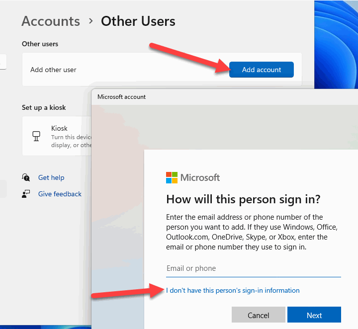Image resolution: width=358 pixels, height=329 pixels.
Task: Click the "Set up a kiosk" heading
Action: point(44,107)
